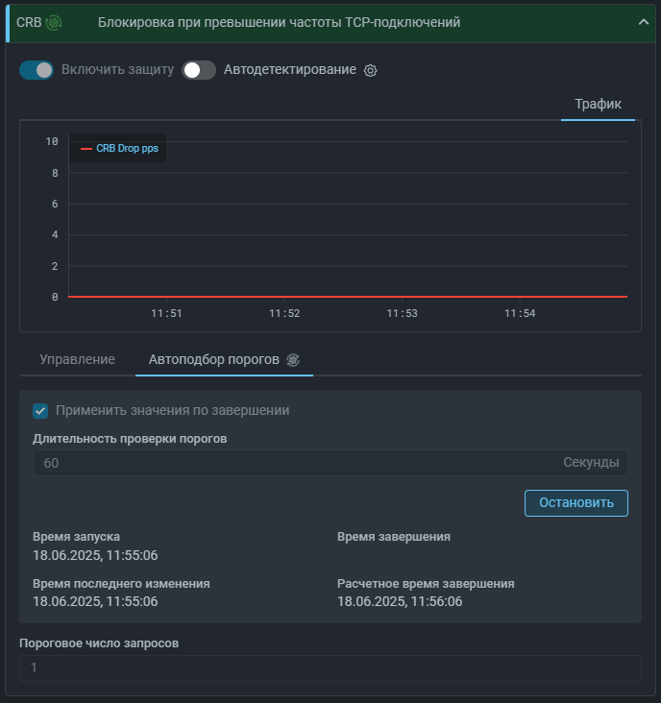Click the Включить защиту label text
This screenshot has height=703, width=661.
[x=117, y=70]
